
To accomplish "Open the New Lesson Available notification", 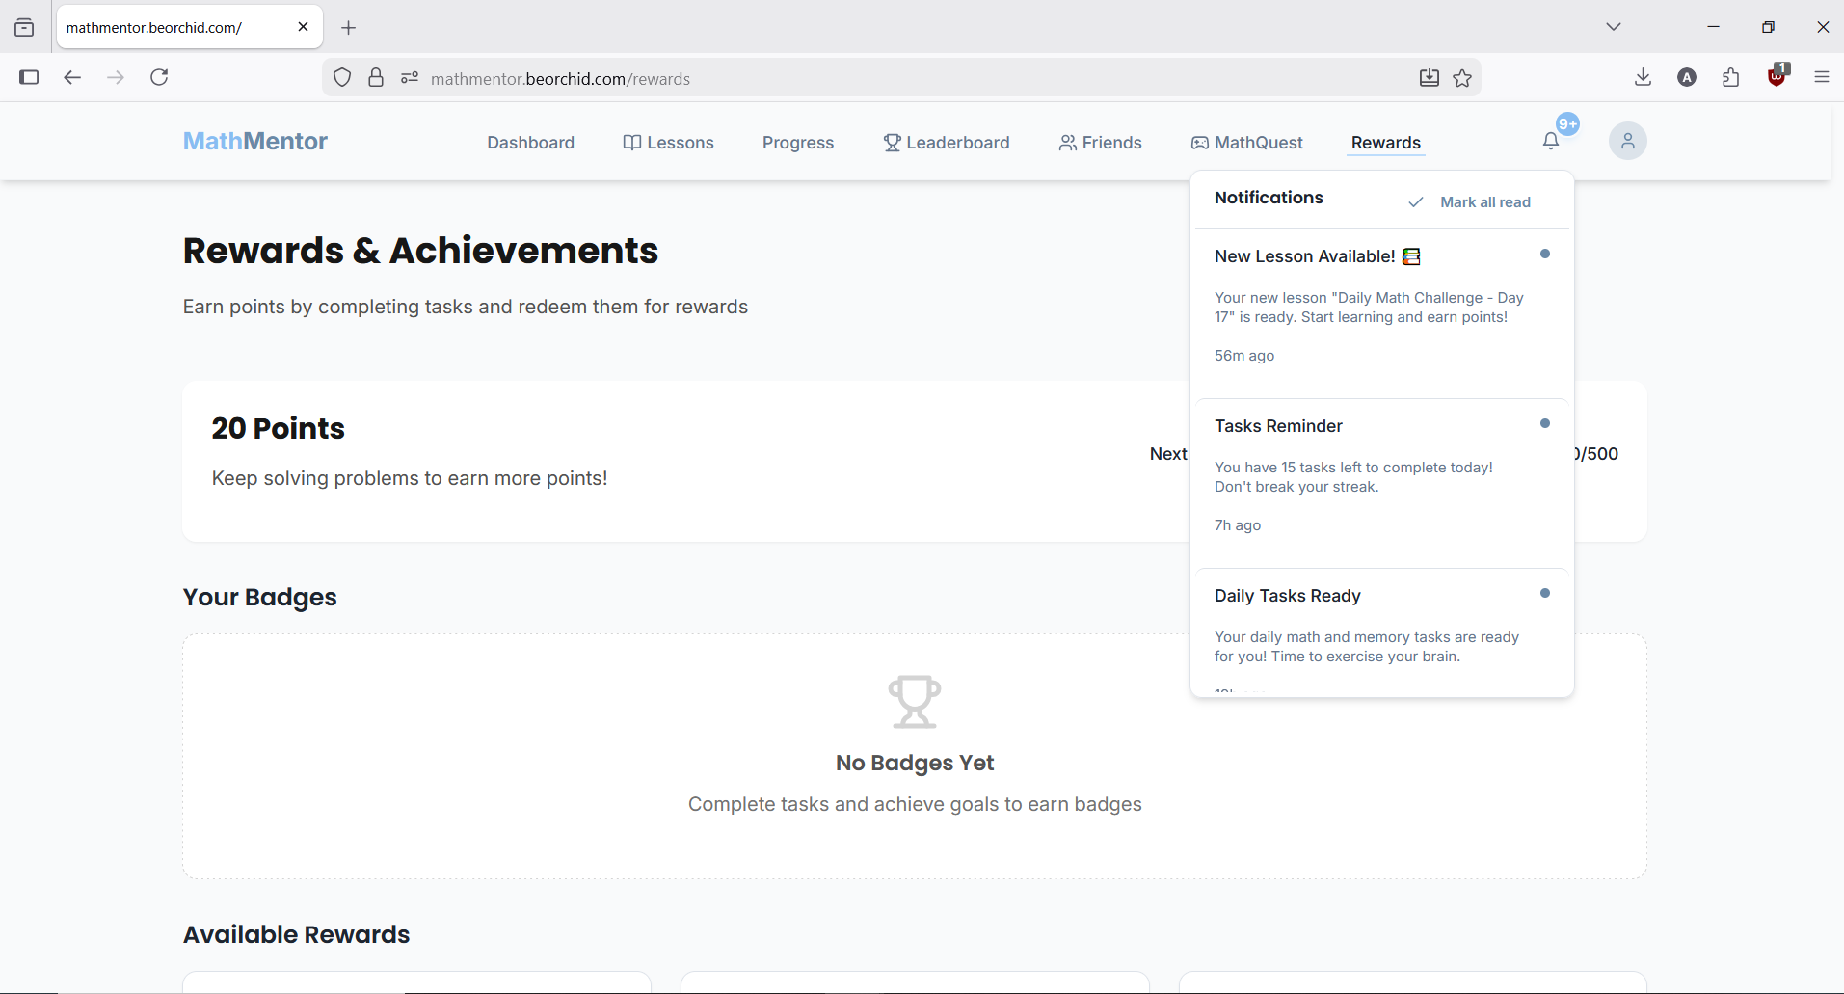I will coord(1381,314).
